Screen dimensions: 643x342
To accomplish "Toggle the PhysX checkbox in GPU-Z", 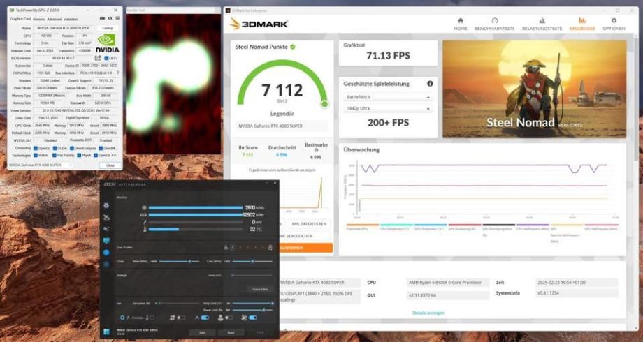I will pyautogui.click(x=78, y=156).
